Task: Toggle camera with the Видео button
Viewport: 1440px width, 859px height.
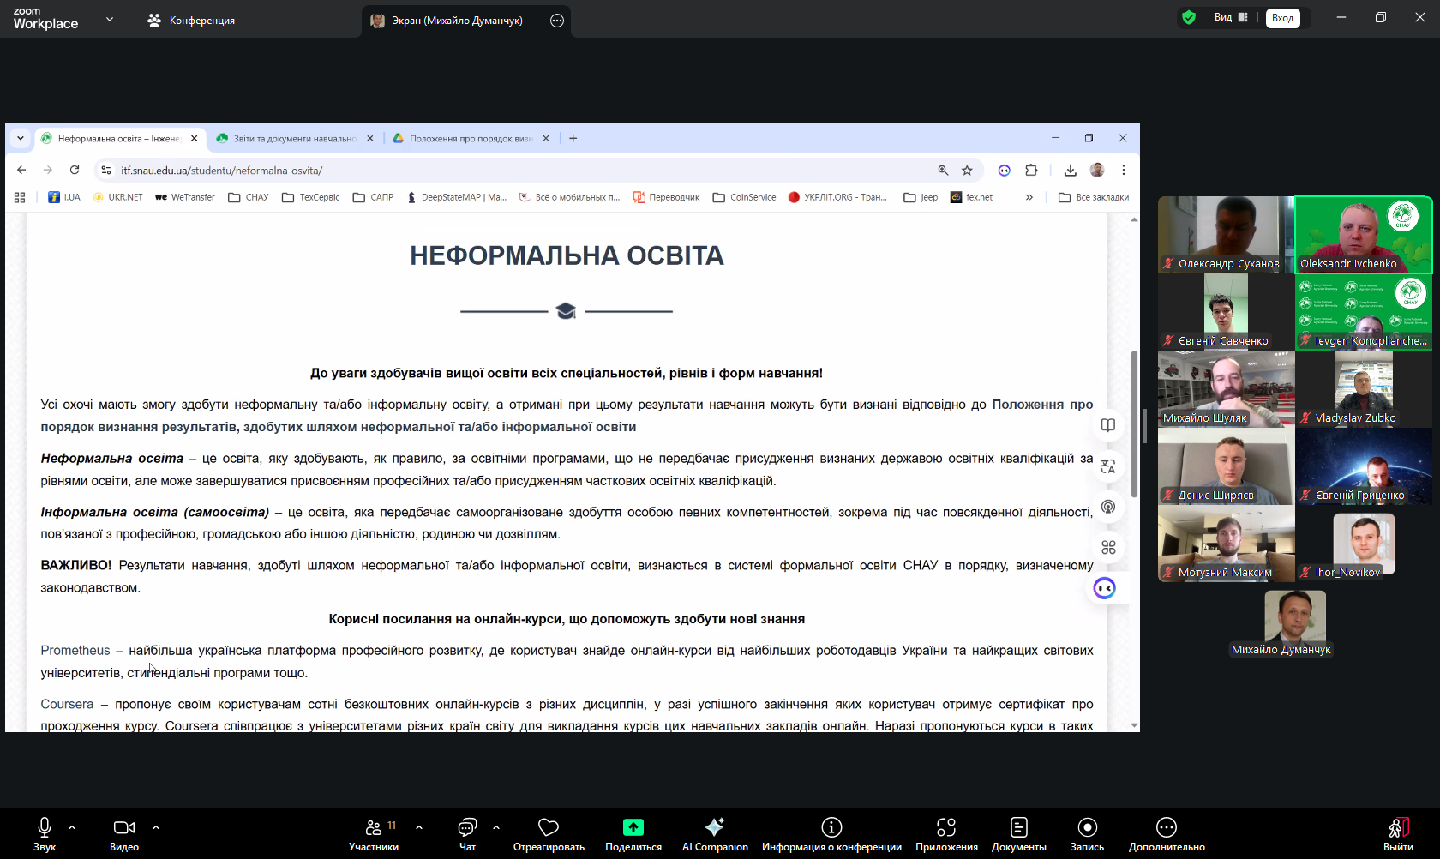Action: pyautogui.click(x=123, y=827)
